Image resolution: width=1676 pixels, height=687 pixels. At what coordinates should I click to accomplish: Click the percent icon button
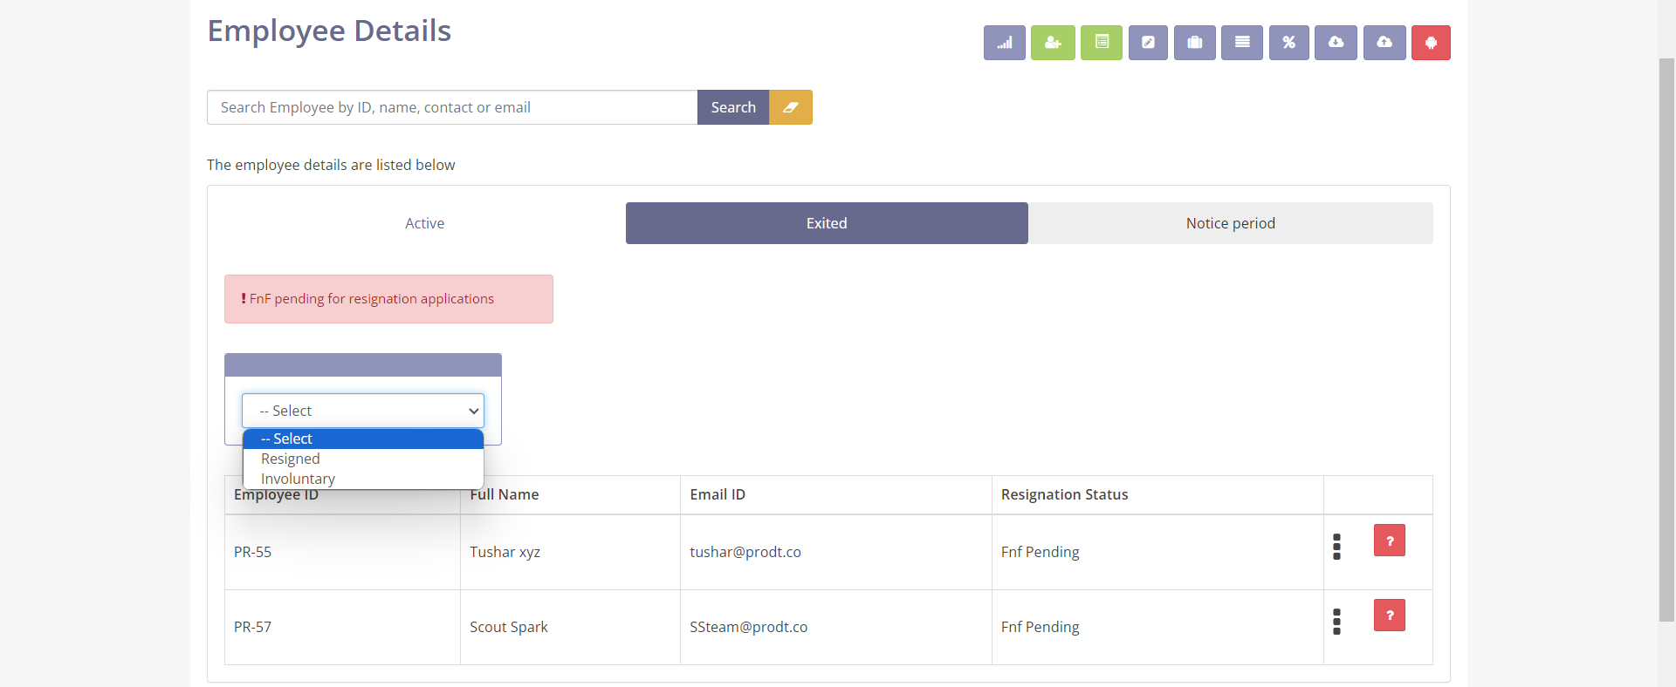[x=1288, y=43]
